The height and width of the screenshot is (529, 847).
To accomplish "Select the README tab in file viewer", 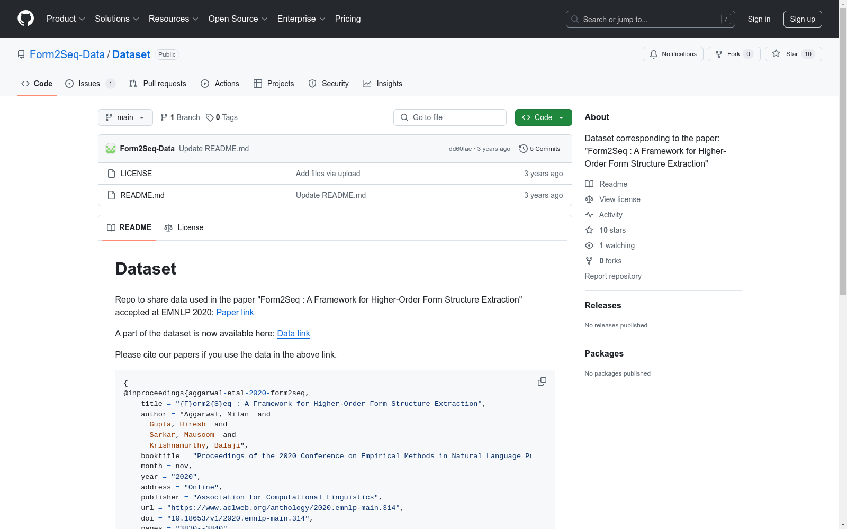I will pyautogui.click(x=129, y=227).
